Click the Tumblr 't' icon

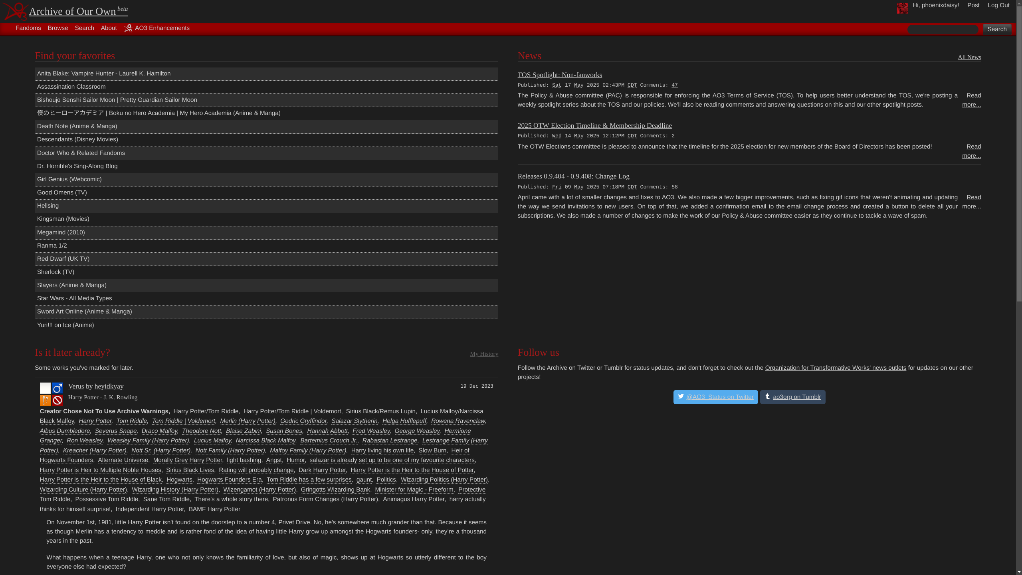[767, 397]
